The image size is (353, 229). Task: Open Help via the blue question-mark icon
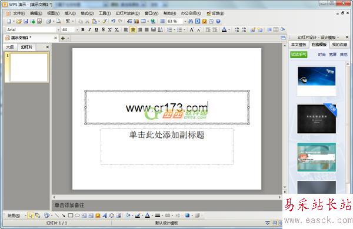tap(218, 21)
